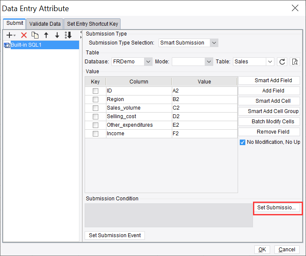This screenshot has width=306, height=256.
Task: Check the Key box for Region
Action: (95, 99)
